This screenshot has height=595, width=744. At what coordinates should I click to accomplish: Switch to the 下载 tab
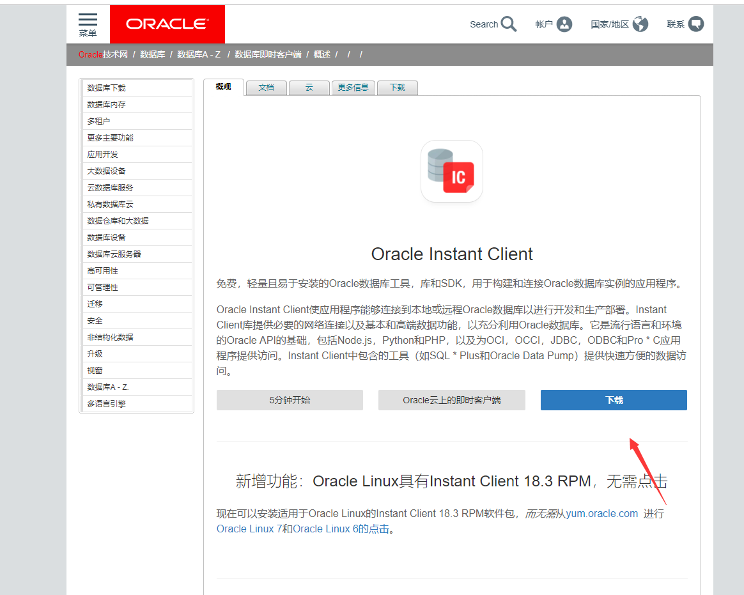(x=397, y=88)
